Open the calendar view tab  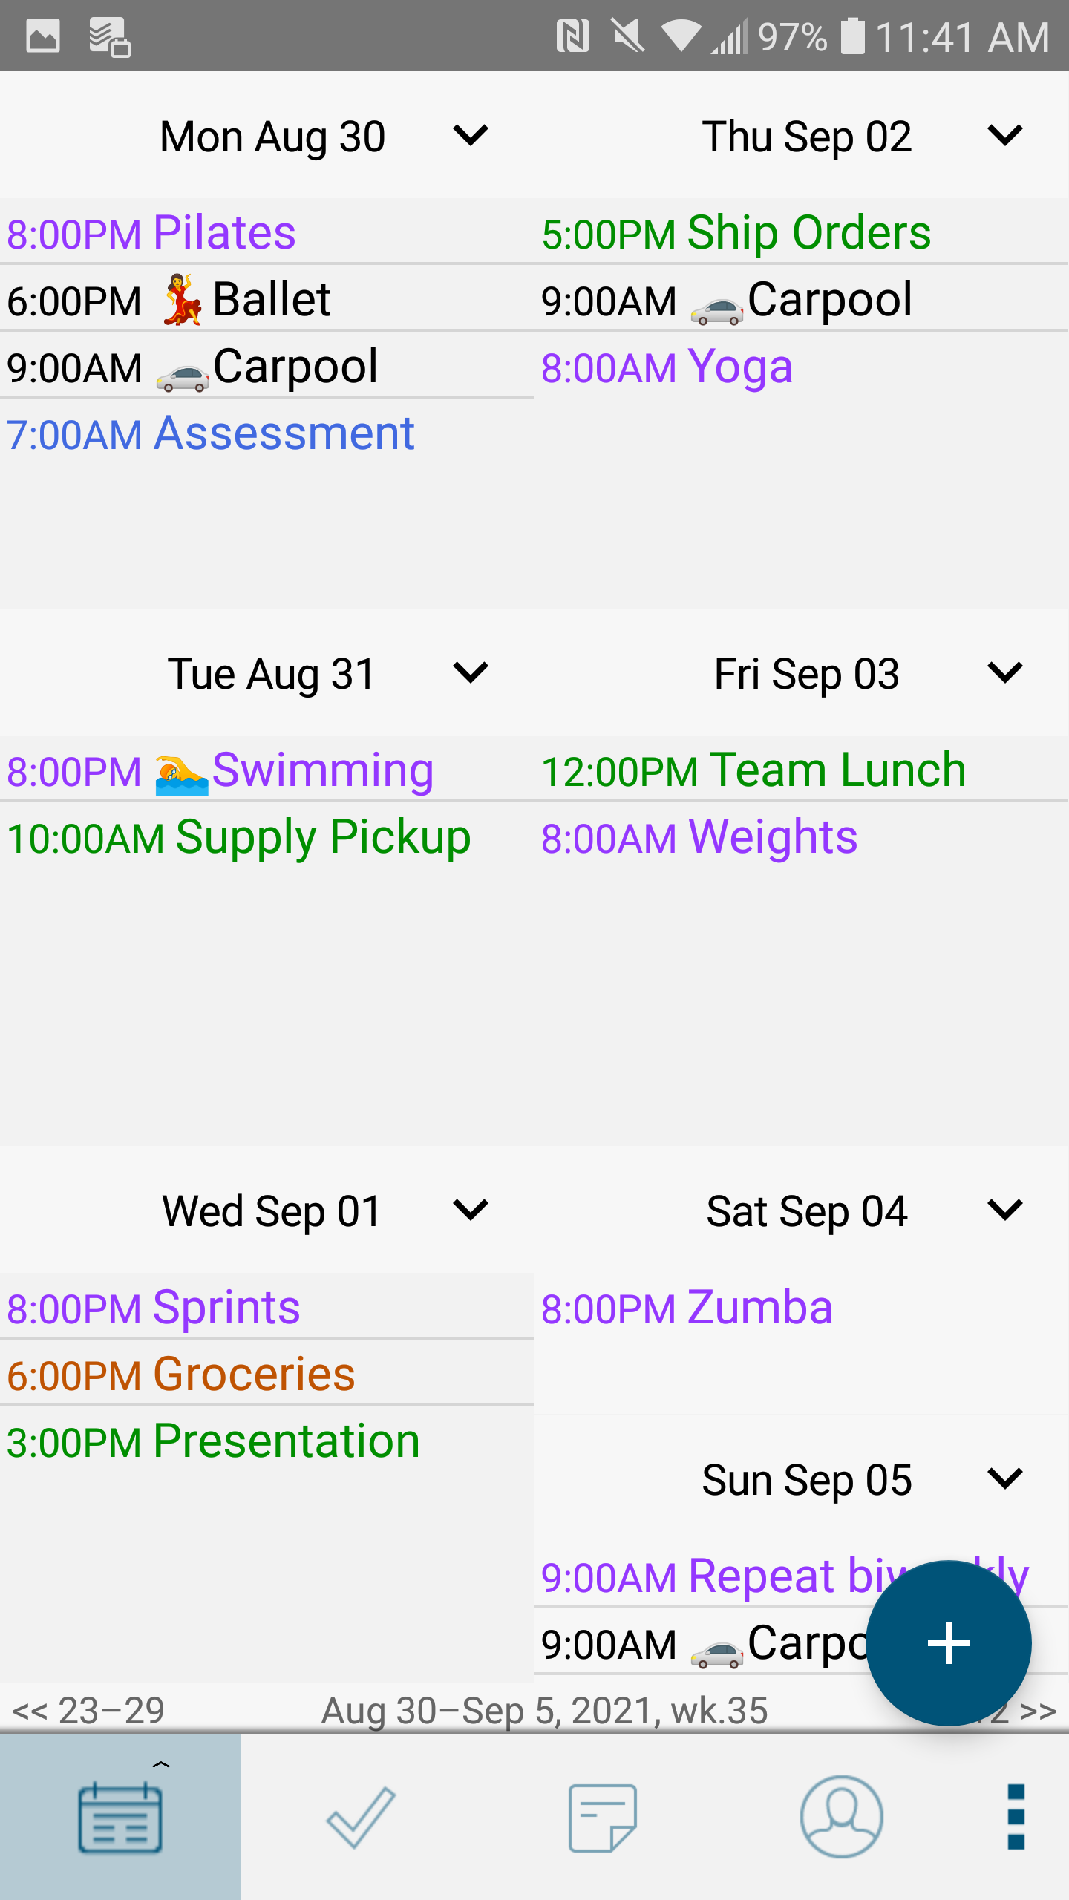[x=120, y=1817]
